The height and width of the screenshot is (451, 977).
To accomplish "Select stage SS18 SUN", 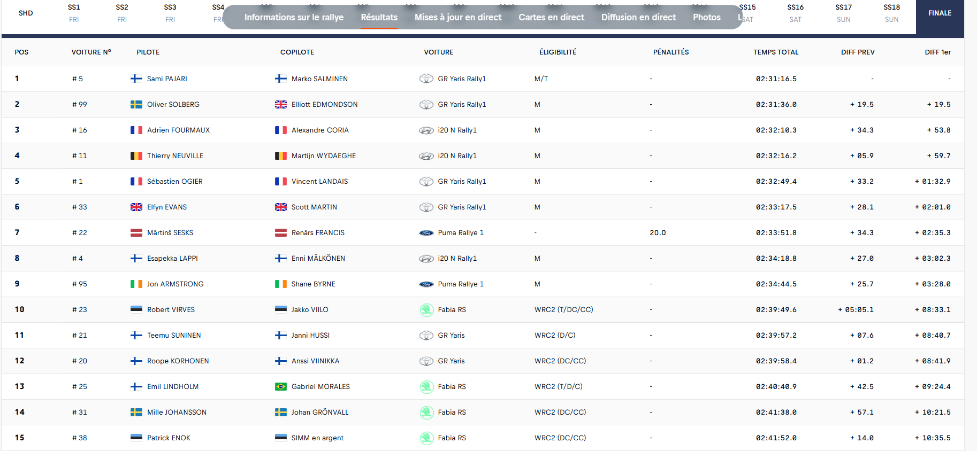I will pos(892,13).
